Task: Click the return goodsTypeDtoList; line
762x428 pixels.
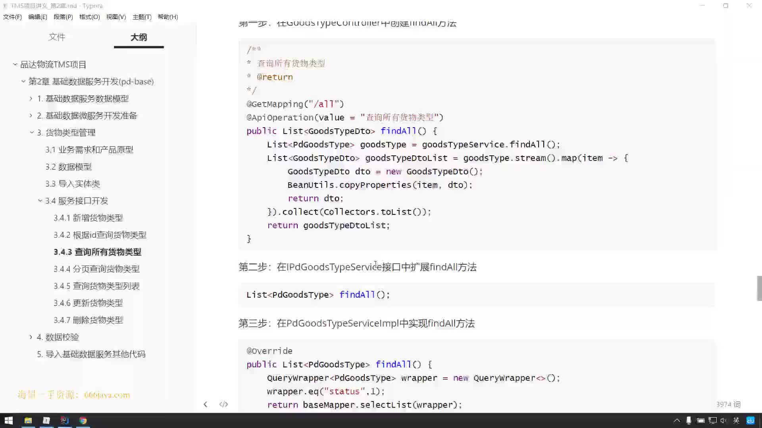Action: [329, 225]
